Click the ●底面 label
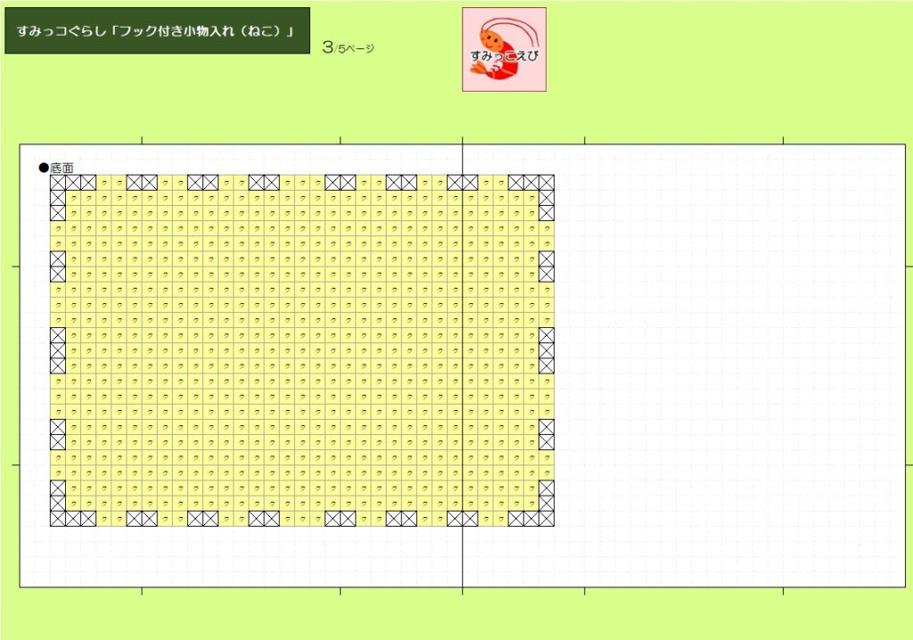Image resolution: width=913 pixels, height=640 pixels. [x=56, y=168]
